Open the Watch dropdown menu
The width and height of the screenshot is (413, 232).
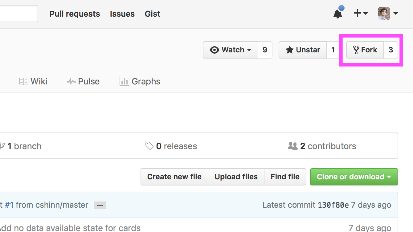click(249, 50)
